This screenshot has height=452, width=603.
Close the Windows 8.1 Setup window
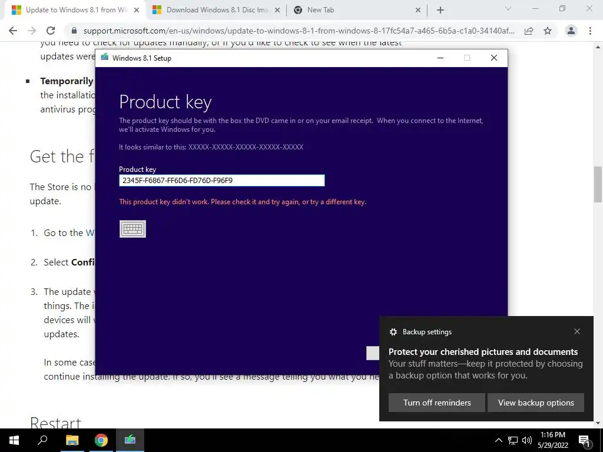tap(494, 58)
